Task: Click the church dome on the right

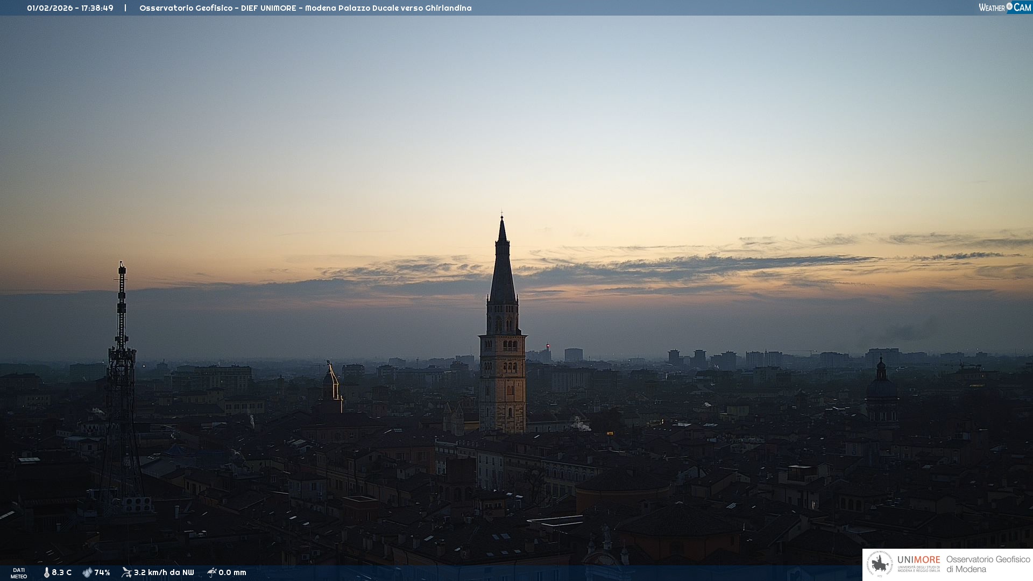Action: coord(881,387)
